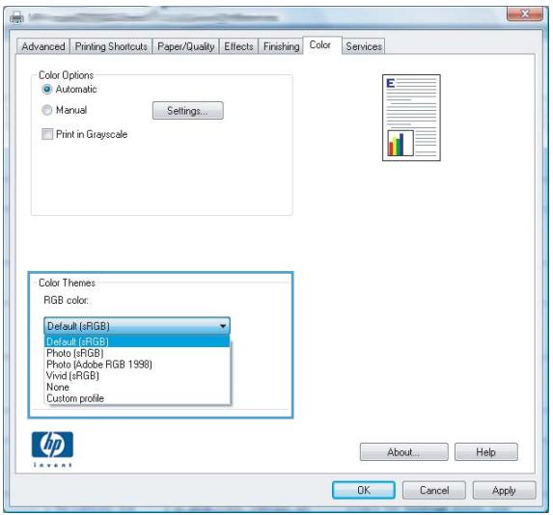Click the About button
This screenshot has width=553, height=515.
click(x=403, y=452)
